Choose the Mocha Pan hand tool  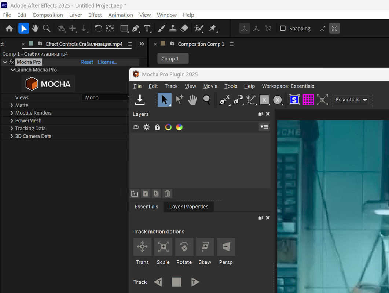click(192, 100)
